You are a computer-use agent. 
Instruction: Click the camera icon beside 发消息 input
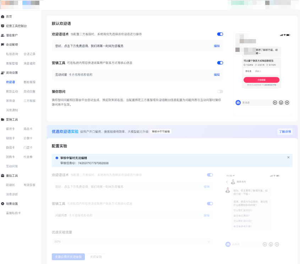(238, 102)
